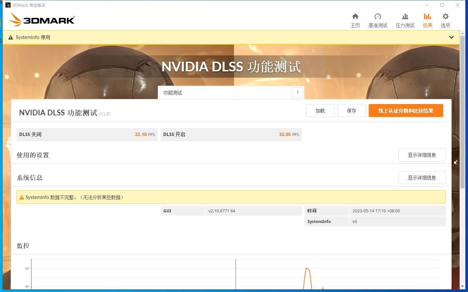Click the 加载 load button
The width and height of the screenshot is (468, 292).
(x=320, y=111)
